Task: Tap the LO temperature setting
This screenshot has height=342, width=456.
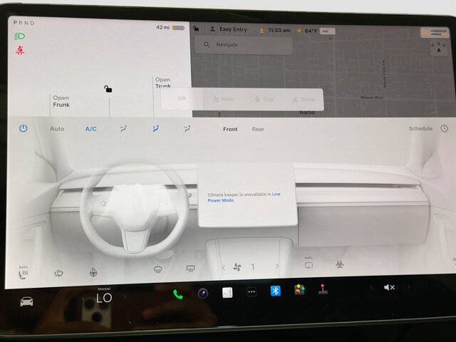Action: pyautogui.click(x=104, y=298)
